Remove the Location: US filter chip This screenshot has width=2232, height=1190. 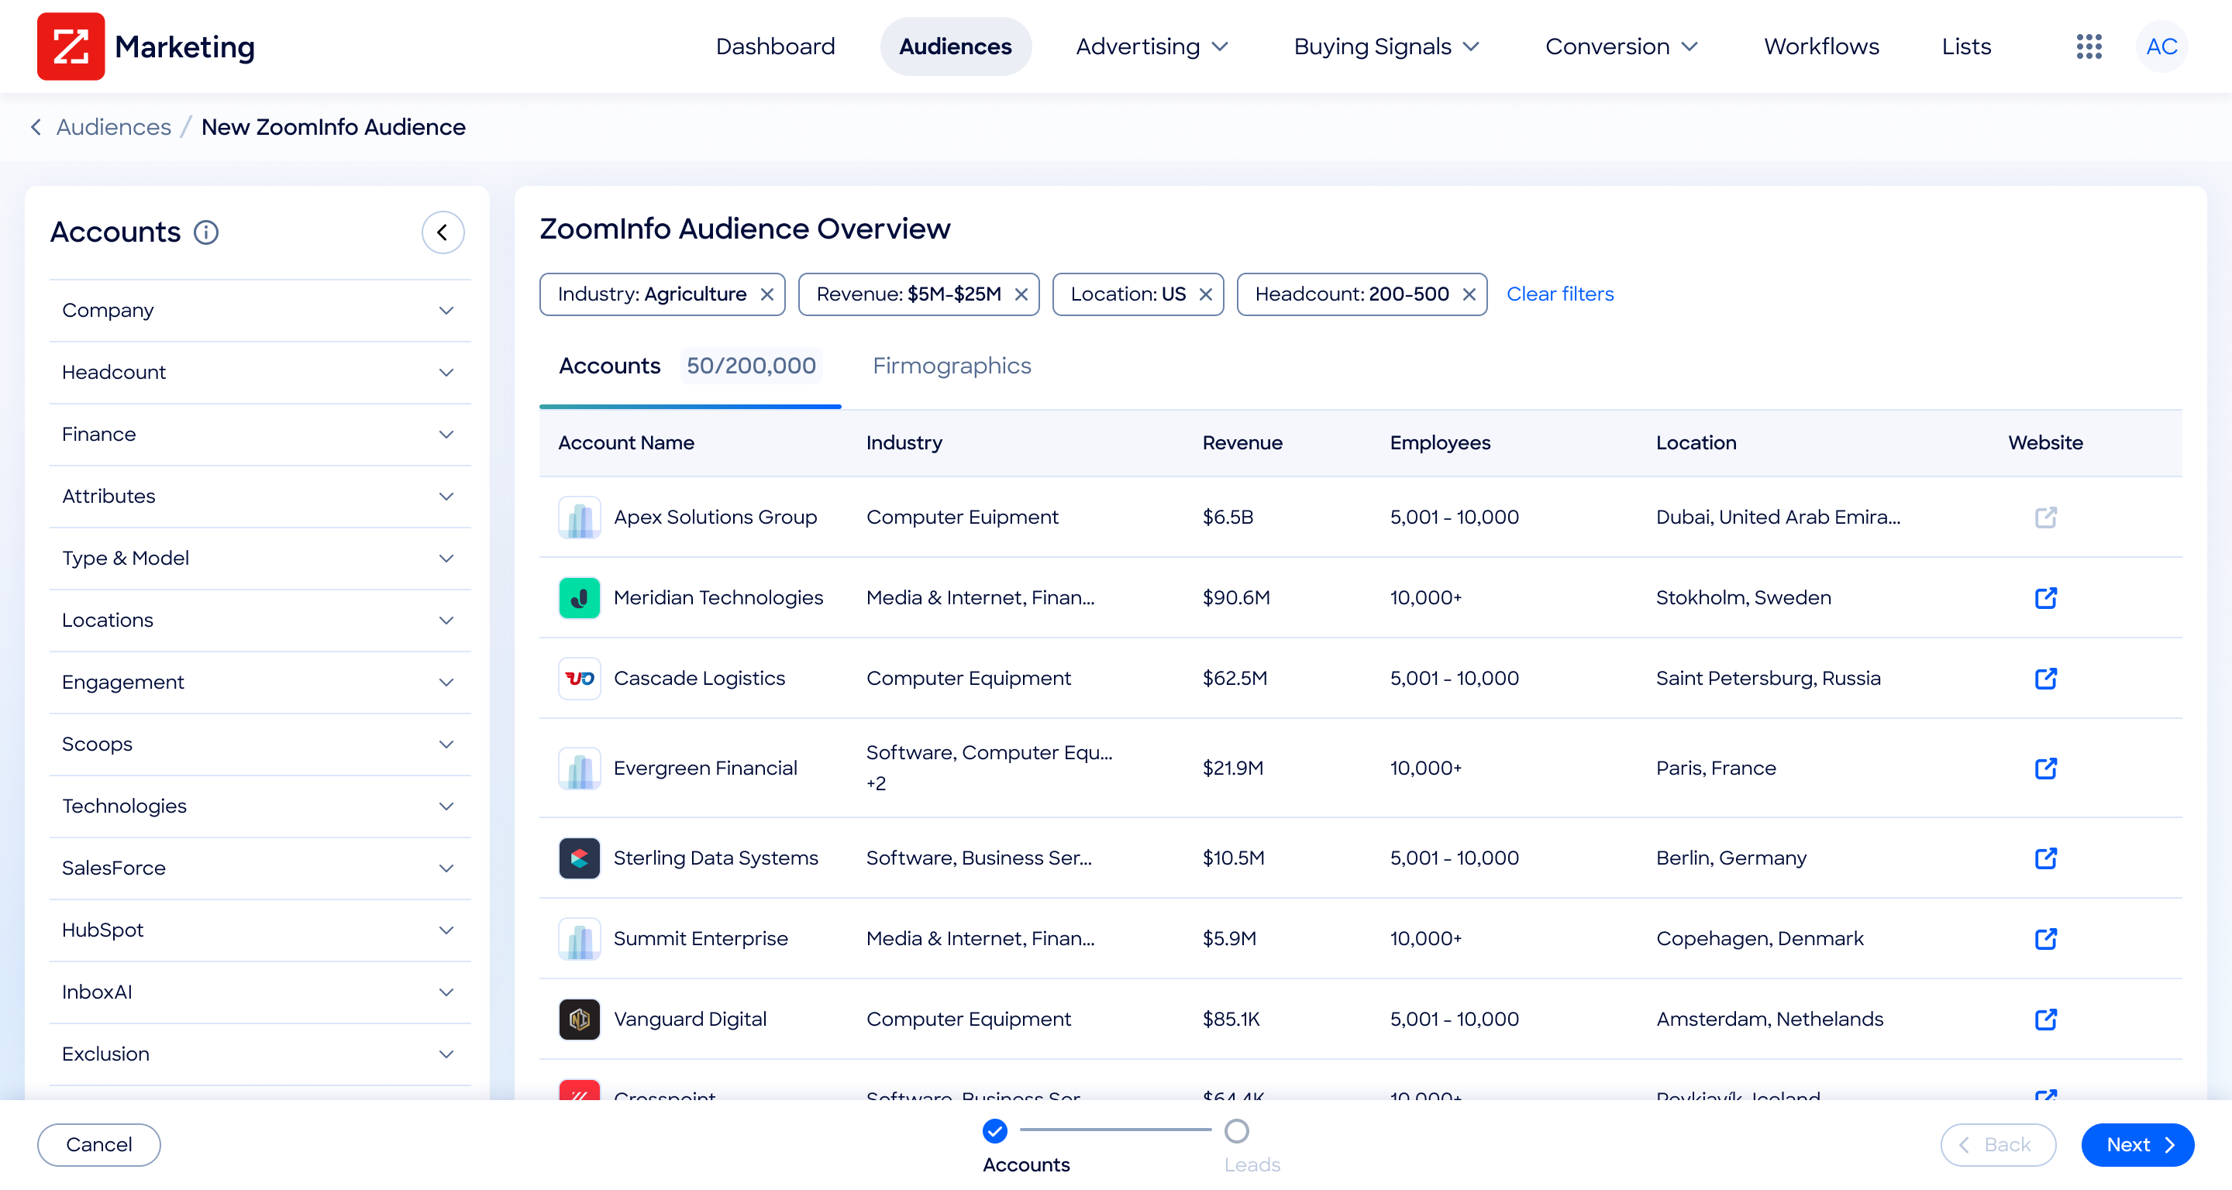coord(1205,294)
